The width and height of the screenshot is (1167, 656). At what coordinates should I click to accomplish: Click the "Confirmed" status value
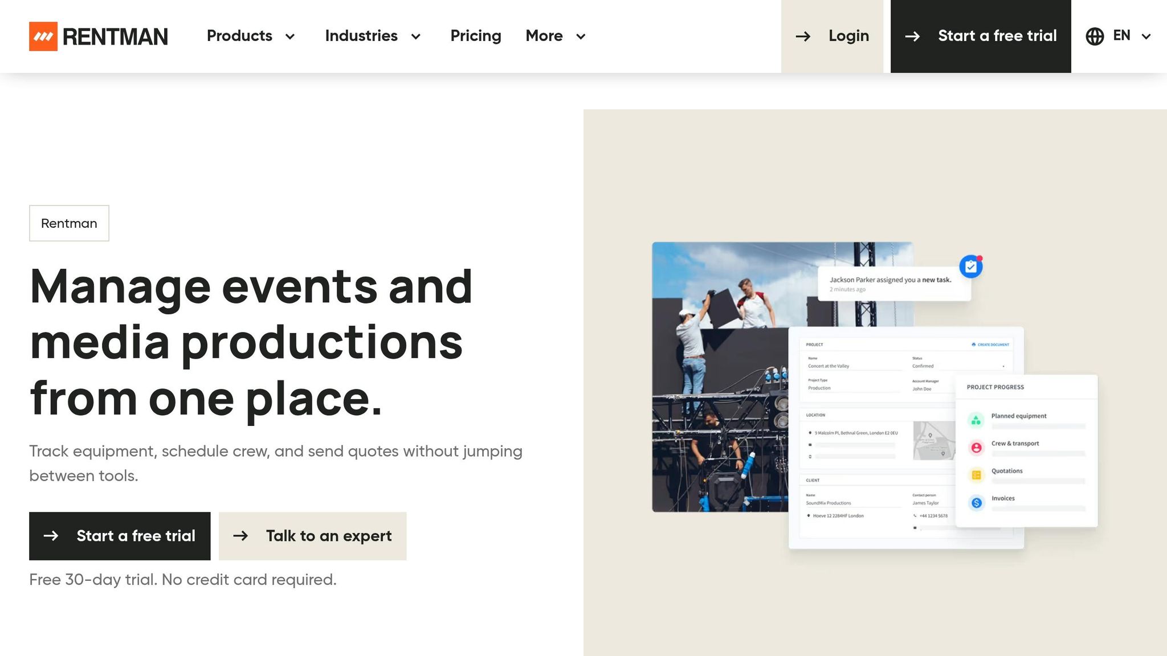coord(923,366)
